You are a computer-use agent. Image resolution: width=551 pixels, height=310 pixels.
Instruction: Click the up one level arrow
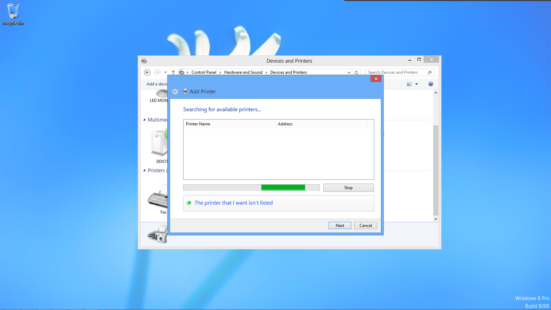point(173,72)
